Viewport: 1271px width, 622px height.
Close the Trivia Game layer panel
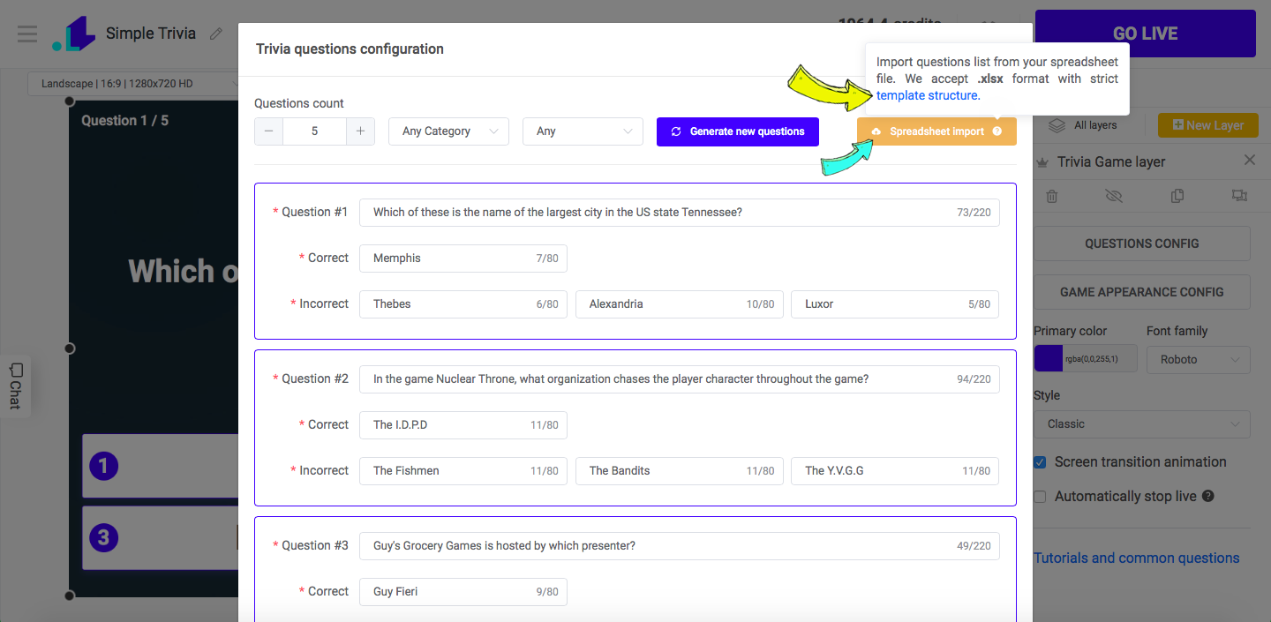coord(1249,161)
